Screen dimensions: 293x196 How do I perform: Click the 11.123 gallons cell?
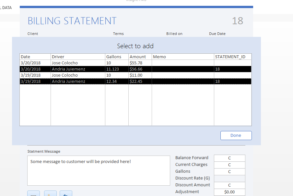point(117,69)
